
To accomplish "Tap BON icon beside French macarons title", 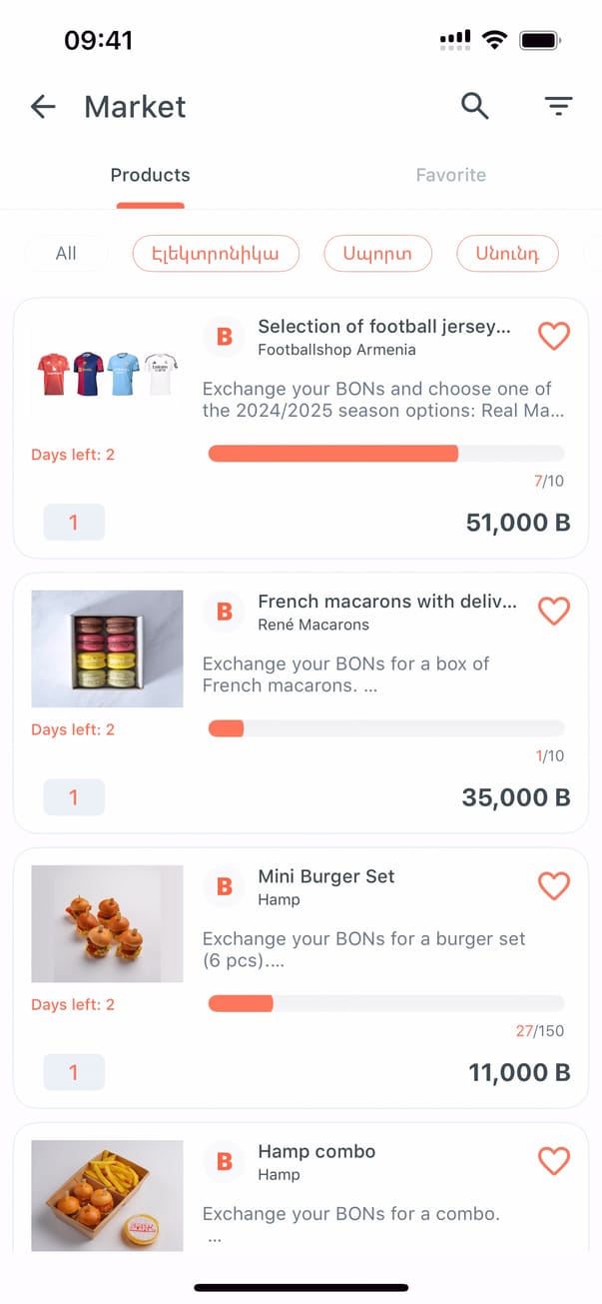I will (x=225, y=612).
